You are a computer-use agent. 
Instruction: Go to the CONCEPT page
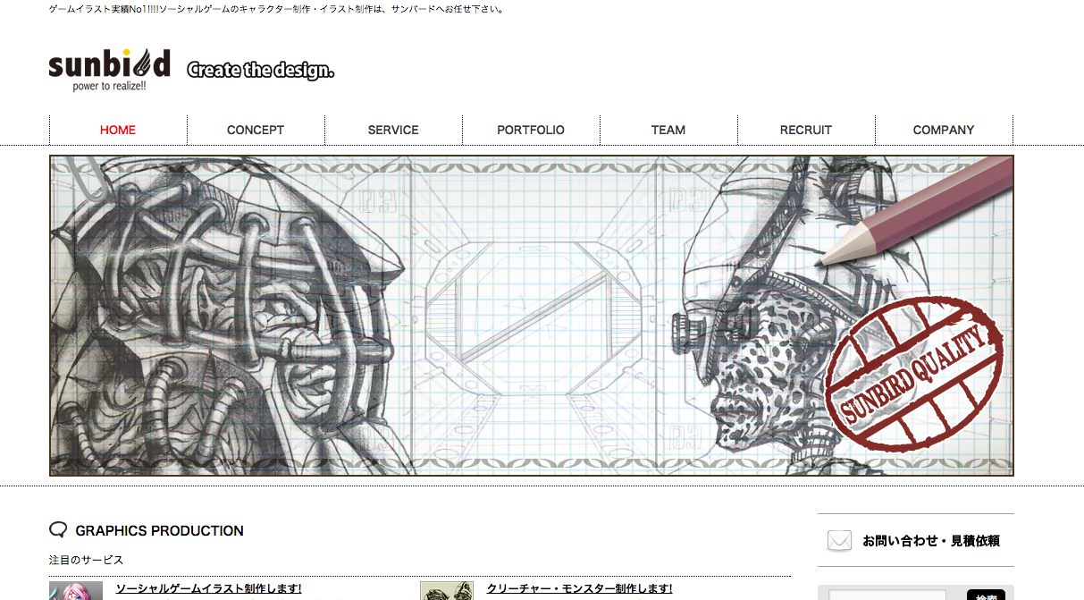click(256, 131)
